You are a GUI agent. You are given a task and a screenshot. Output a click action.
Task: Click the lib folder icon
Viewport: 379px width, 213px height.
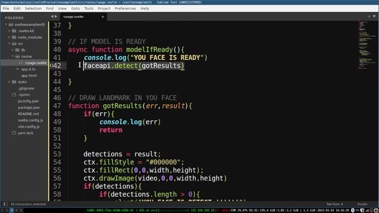click(17, 50)
